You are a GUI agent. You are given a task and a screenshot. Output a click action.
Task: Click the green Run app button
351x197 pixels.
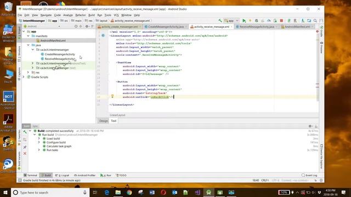(x=244, y=21)
